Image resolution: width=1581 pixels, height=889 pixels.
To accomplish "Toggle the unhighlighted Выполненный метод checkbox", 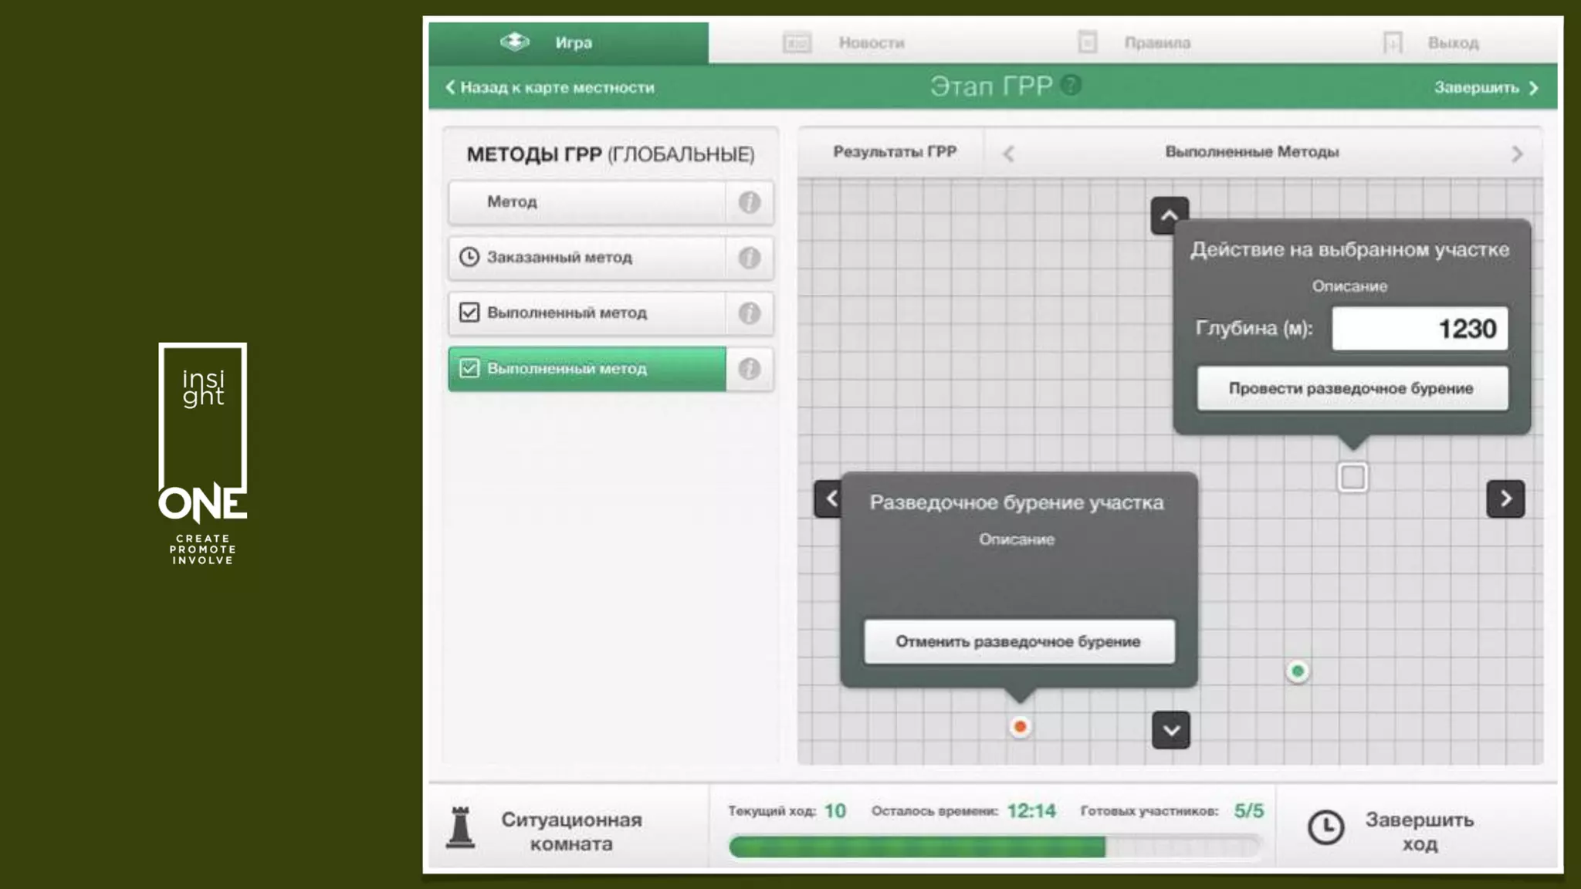I will [x=469, y=313].
